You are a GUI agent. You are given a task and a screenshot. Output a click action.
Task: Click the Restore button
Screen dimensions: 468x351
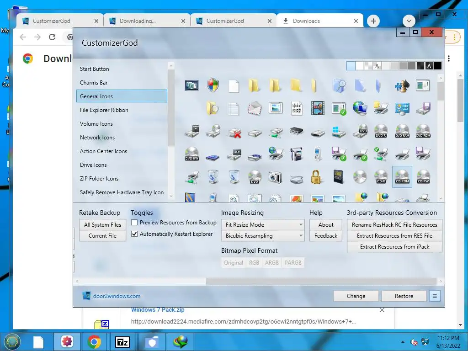(x=404, y=296)
